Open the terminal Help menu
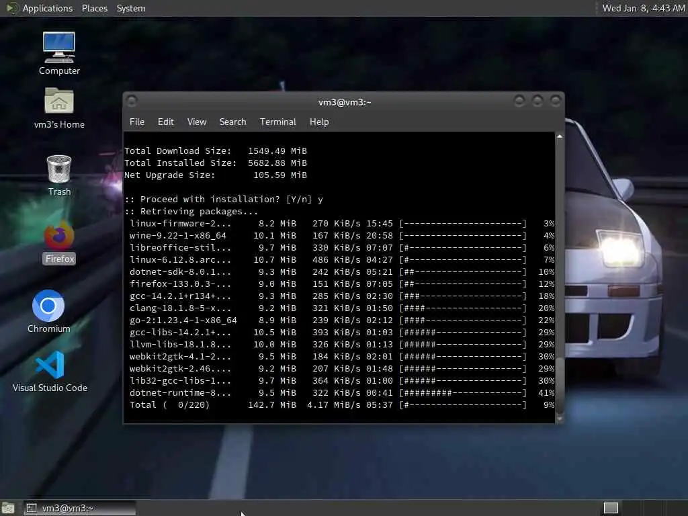688x516 pixels. (x=319, y=122)
